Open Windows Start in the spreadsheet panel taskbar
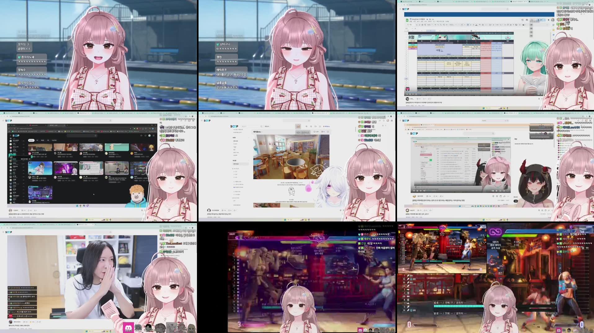 484,108
